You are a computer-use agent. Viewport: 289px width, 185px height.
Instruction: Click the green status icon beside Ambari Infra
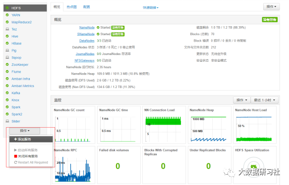tap(7, 79)
